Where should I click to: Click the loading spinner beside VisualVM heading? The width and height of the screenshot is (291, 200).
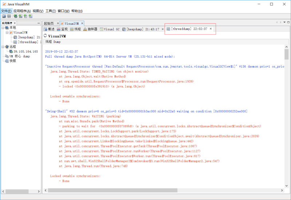click(45, 35)
